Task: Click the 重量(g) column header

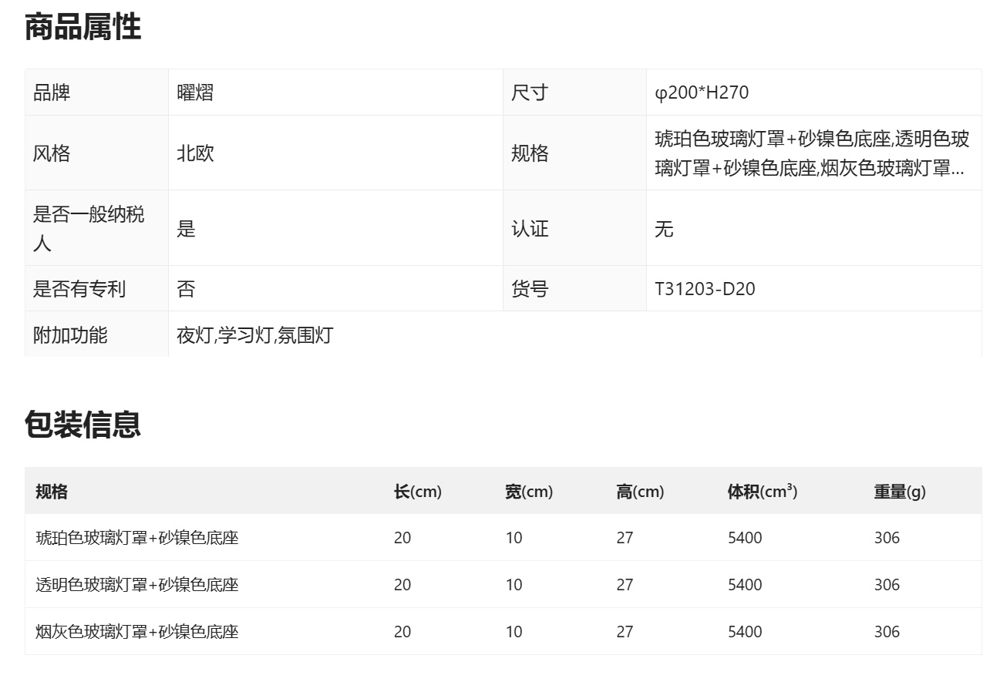Action: pyautogui.click(x=900, y=490)
